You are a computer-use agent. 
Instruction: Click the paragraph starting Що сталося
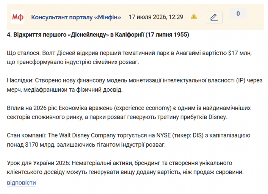129,58
